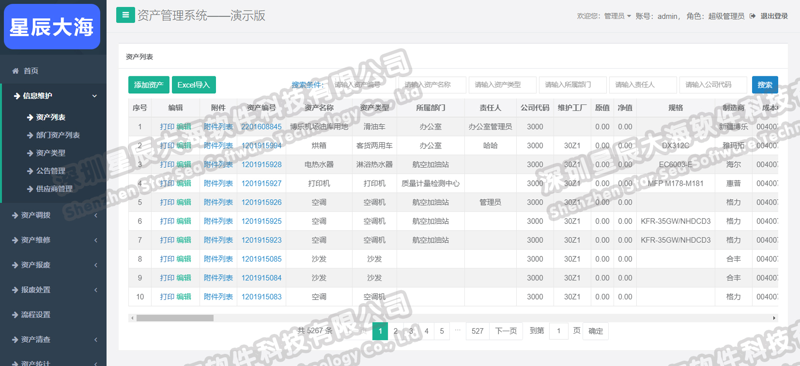The width and height of the screenshot is (800, 366).
Task: Expand the 报废处置 menu chevron
Action: click(95, 290)
